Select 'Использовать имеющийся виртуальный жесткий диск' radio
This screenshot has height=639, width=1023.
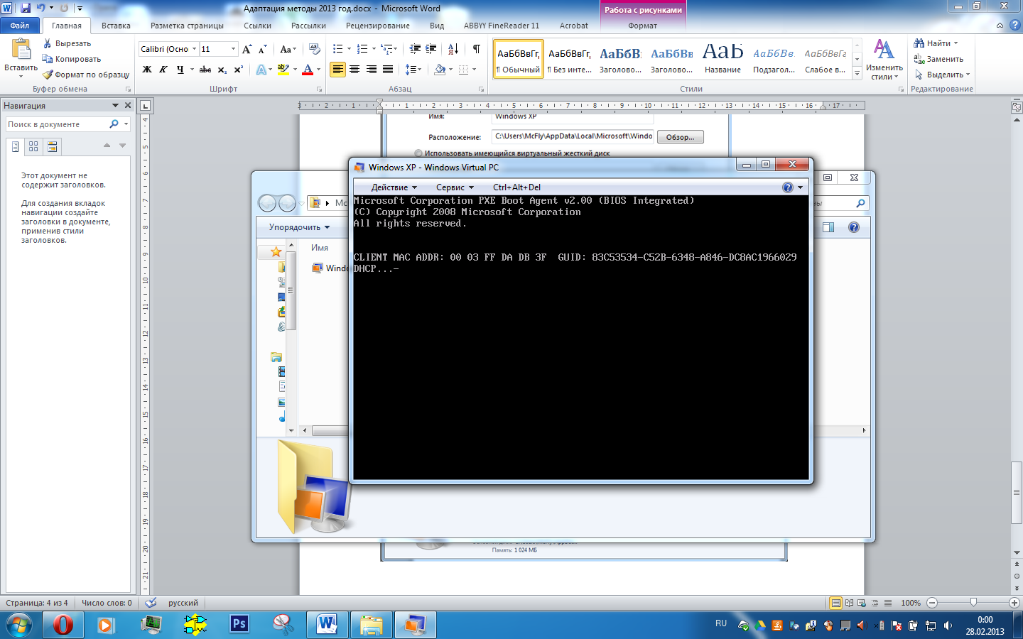click(x=418, y=153)
